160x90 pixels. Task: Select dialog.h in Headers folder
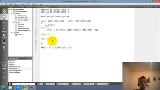point(20,15)
